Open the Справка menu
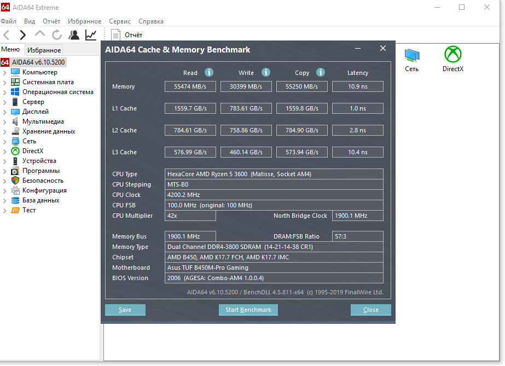Viewport: 505px width, 366px height. tap(150, 21)
